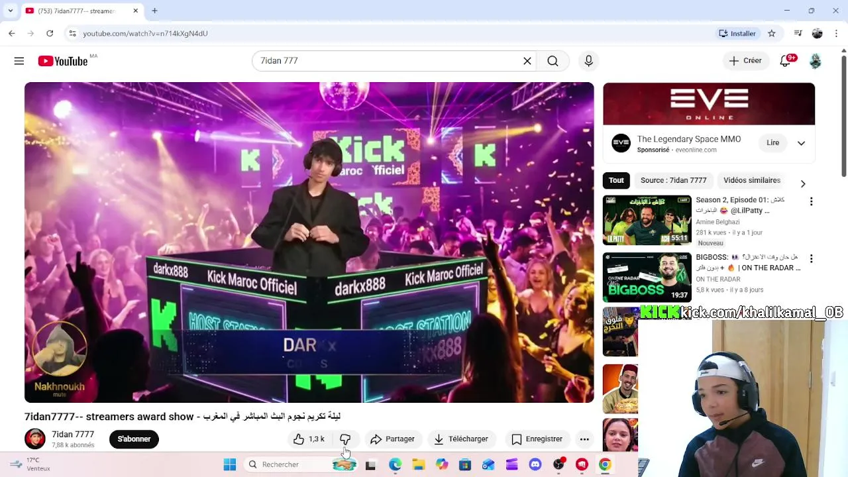Select the "Source : 7idan 7777" chip

click(673, 180)
